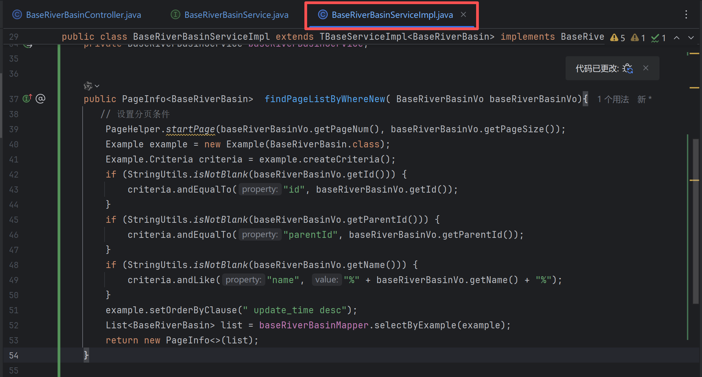Go to previous highlighted problem arrow
The height and width of the screenshot is (377, 702).
click(677, 38)
